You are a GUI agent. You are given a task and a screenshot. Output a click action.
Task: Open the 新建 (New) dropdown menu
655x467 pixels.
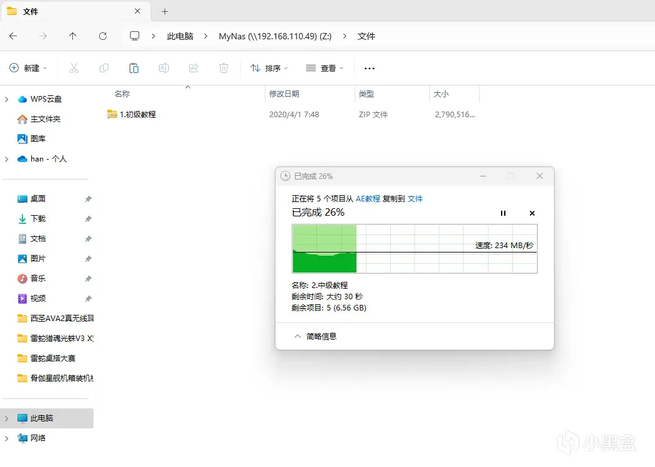click(29, 68)
